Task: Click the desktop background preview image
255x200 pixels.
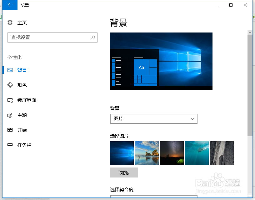Action: (161, 61)
